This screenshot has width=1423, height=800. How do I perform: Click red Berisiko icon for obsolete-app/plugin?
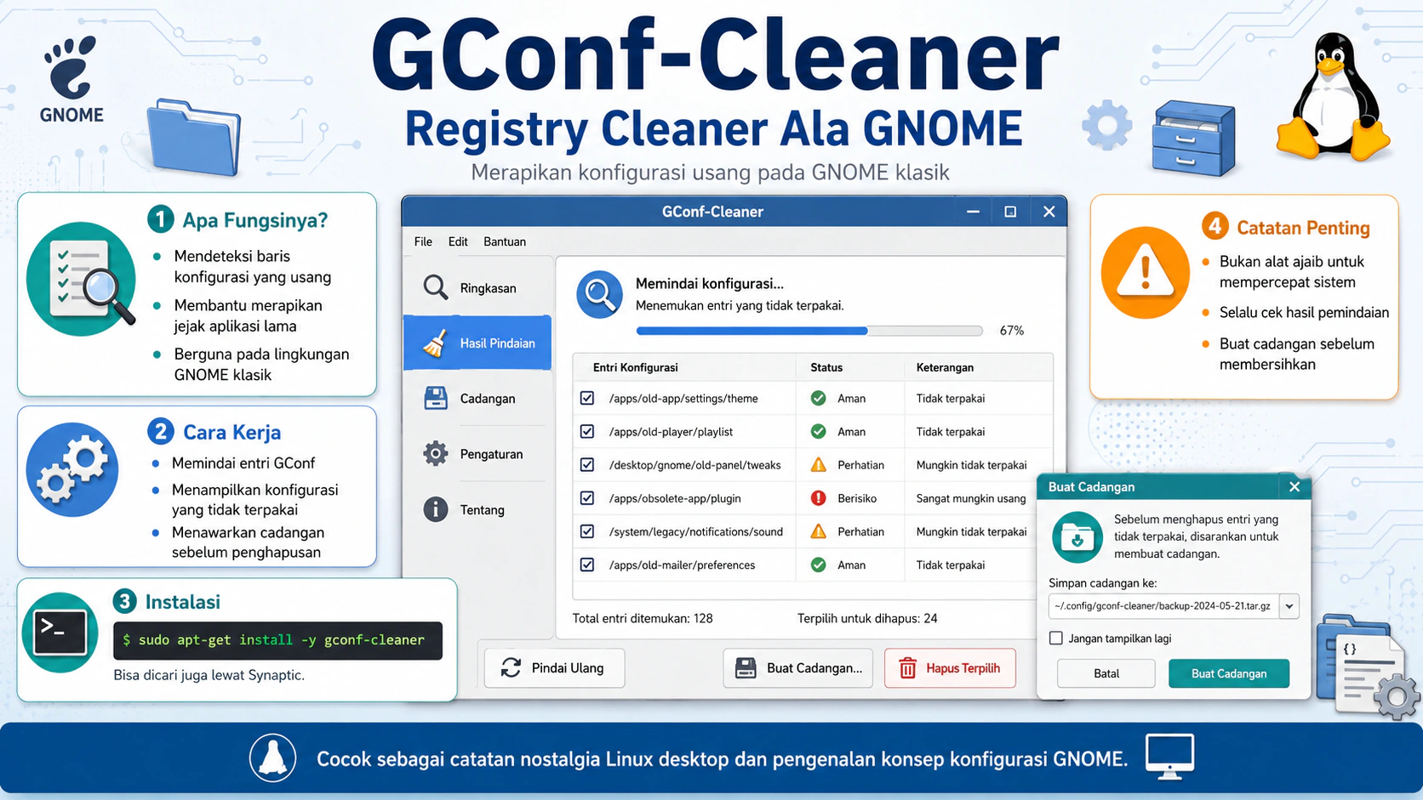click(x=818, y=498)
